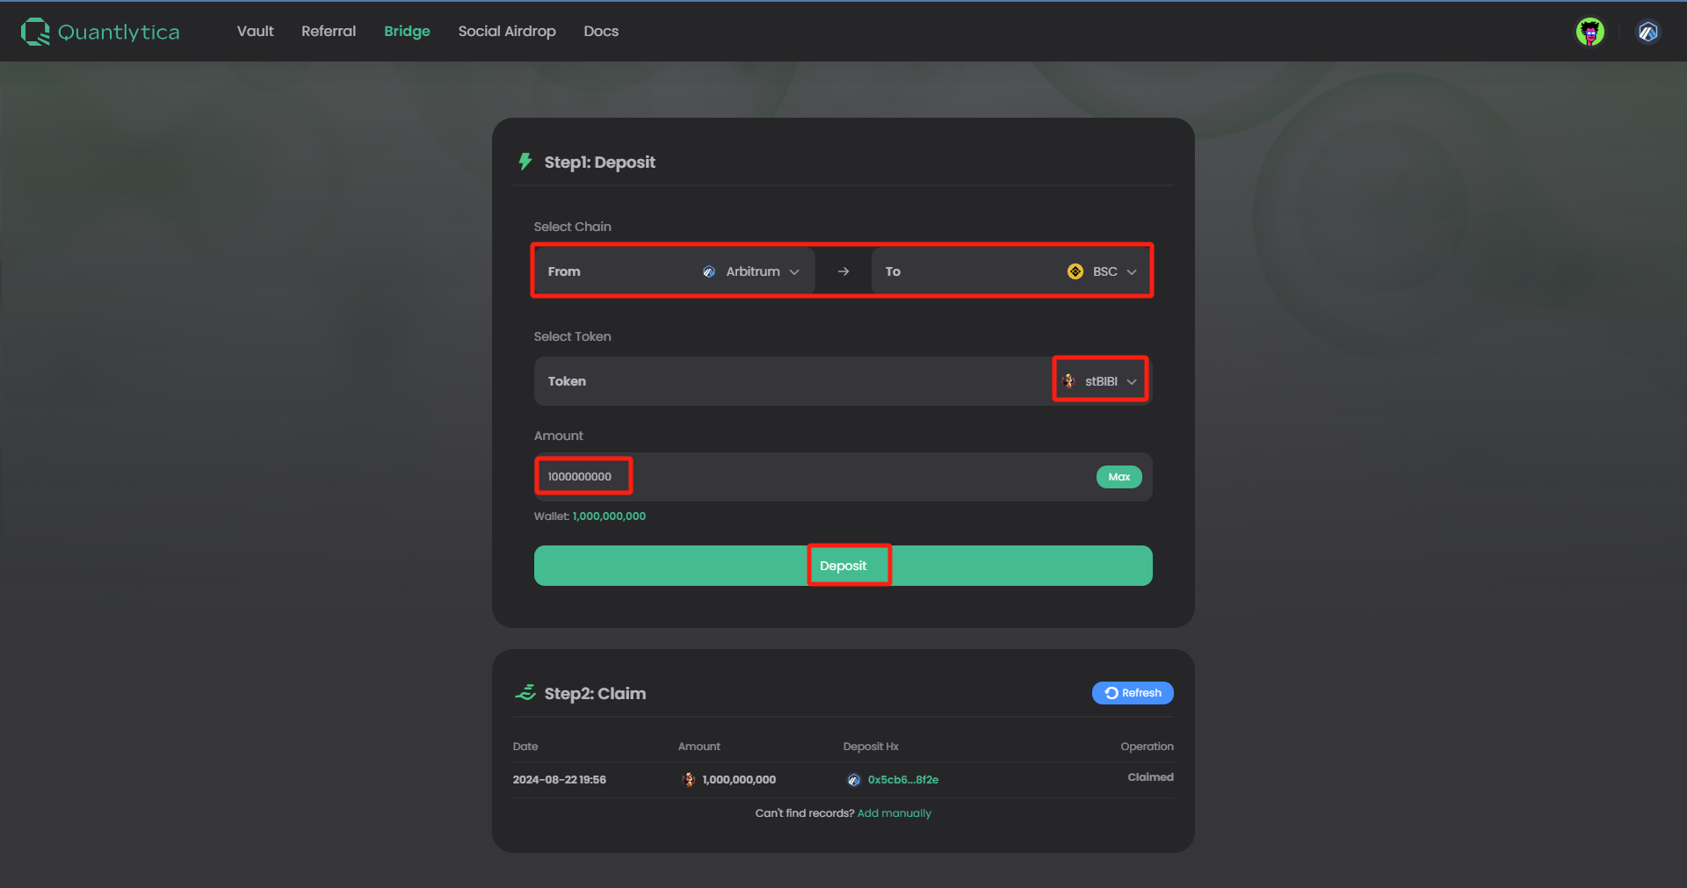The height and width of the screenshot is (888, 1687).
Task: Refresh the claim records list
Action: click(x=1133, y=693)
